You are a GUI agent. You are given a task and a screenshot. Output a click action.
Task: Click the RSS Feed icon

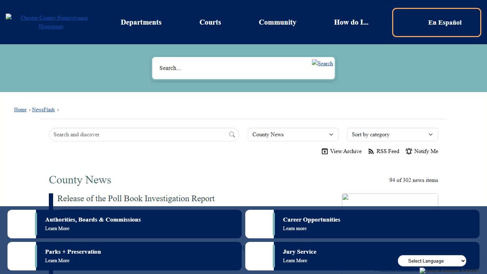371,151
